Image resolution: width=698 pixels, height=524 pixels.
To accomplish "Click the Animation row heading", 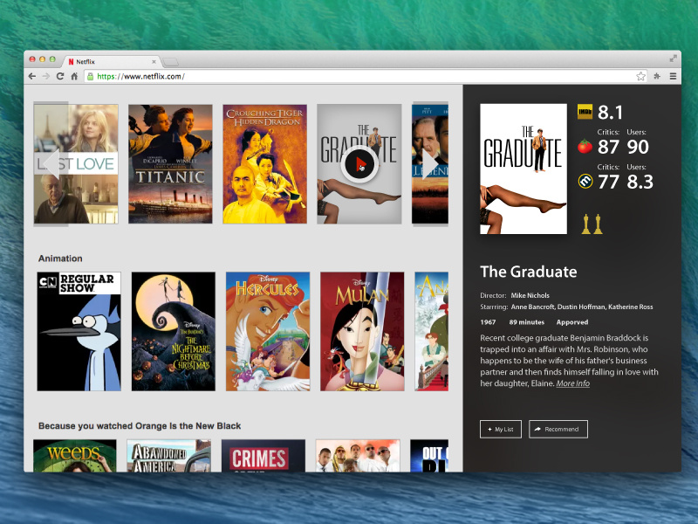I will (60, 259).
